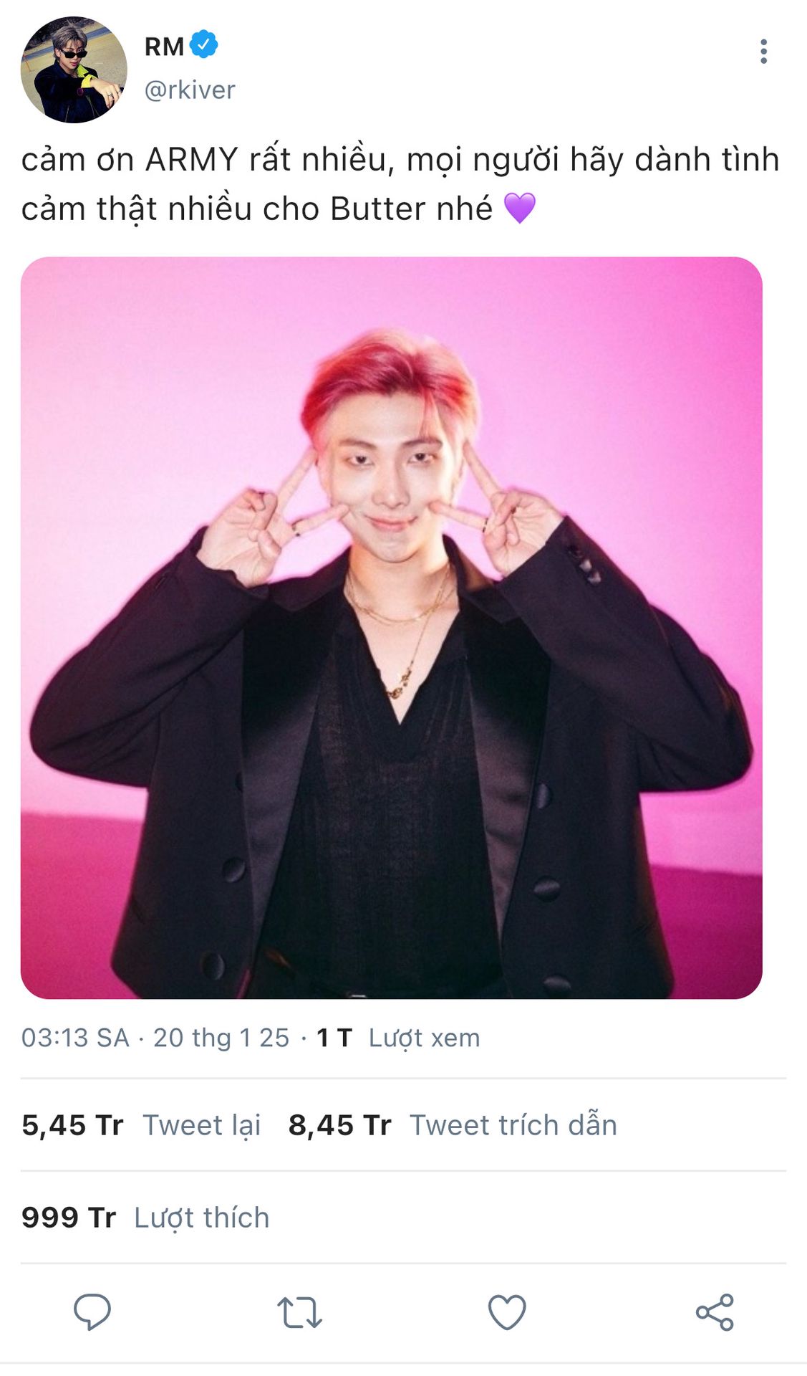The width and height of the screenshot is (807, 1376).
Task: Tap the retweet arrows icon
Action: coord(299,1312)
